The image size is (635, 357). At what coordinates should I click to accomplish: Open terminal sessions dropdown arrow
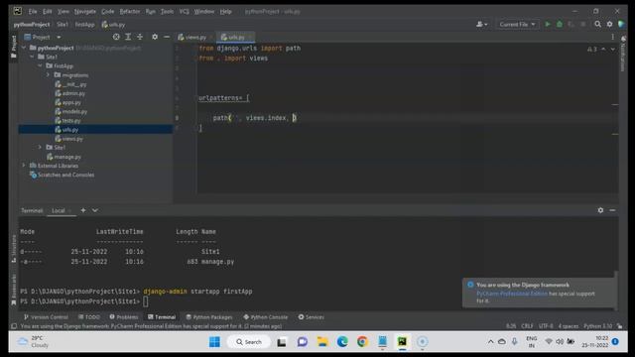coord(95,210)
